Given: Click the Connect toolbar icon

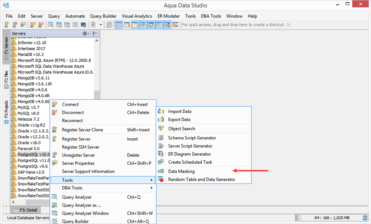Looking at the screenshot, I should point(32,25).
